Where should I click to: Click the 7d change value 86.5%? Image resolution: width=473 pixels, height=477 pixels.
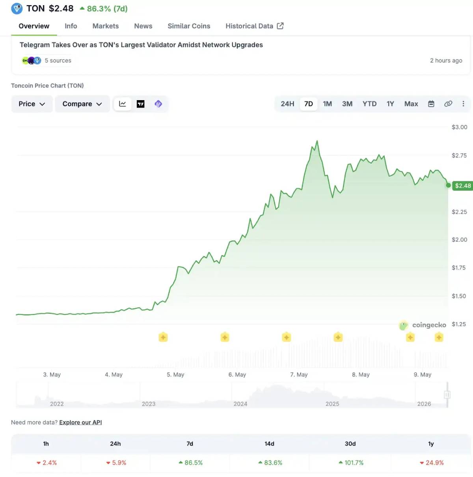(x=190, y=462)
